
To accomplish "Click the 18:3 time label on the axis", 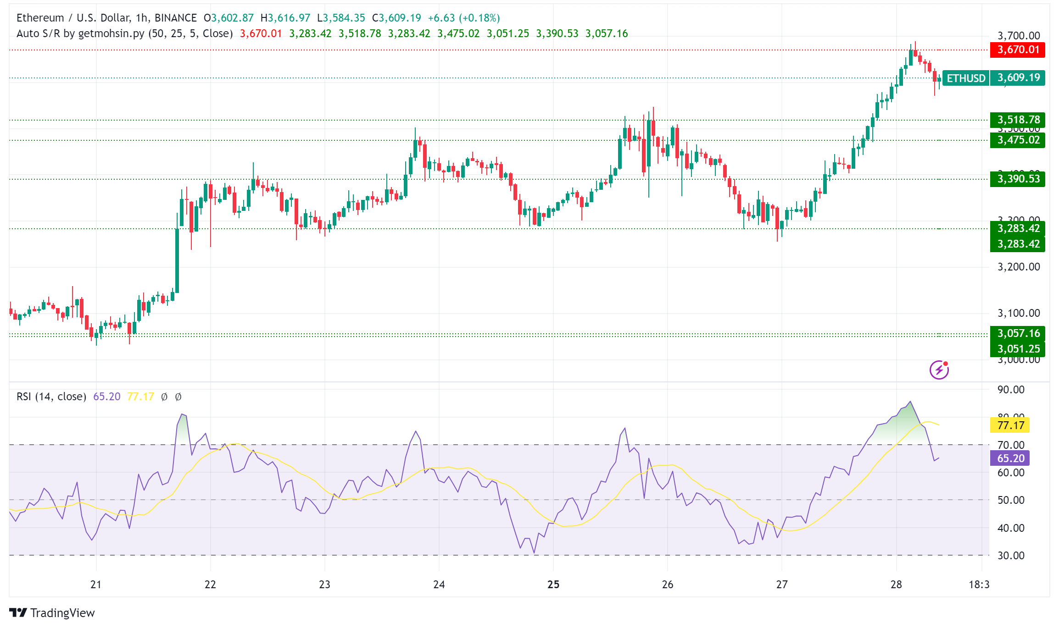I will pyautogui.click(x=979, y=585).
